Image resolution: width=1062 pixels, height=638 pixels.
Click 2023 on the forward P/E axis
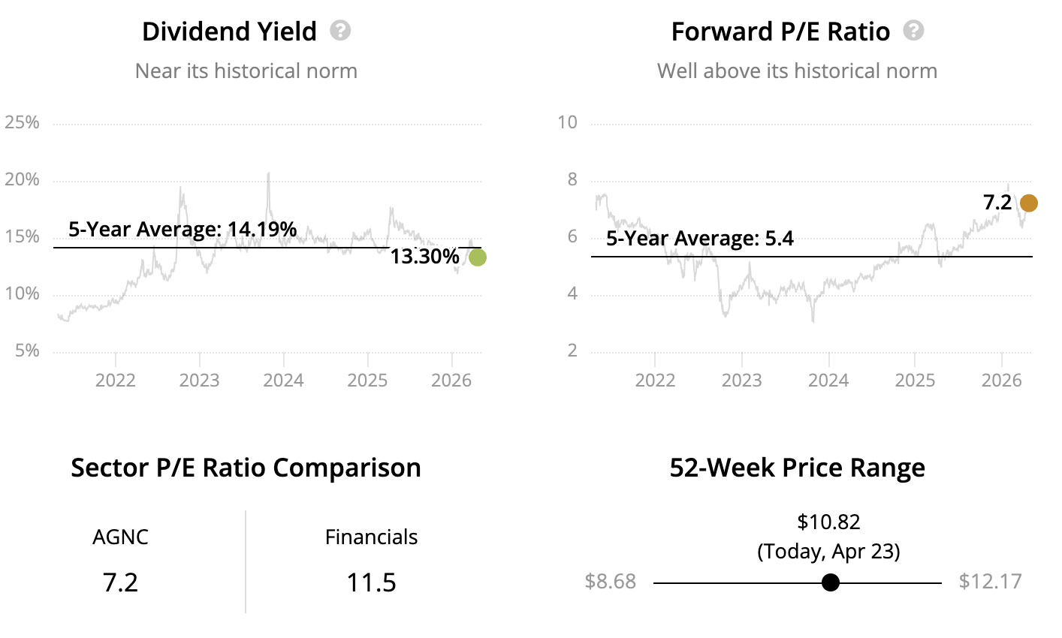741,380
